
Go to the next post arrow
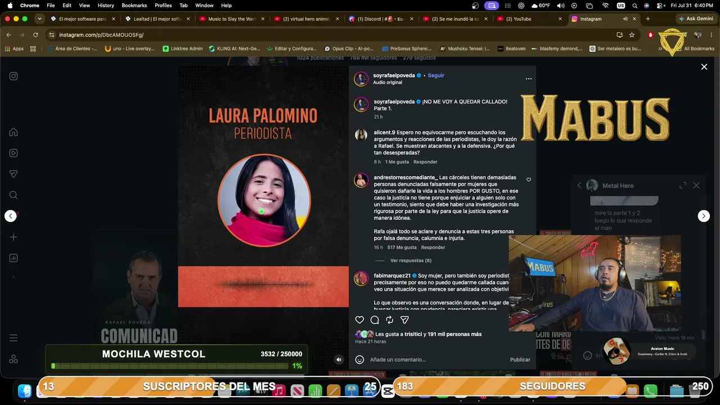click(x=704, y=216)
